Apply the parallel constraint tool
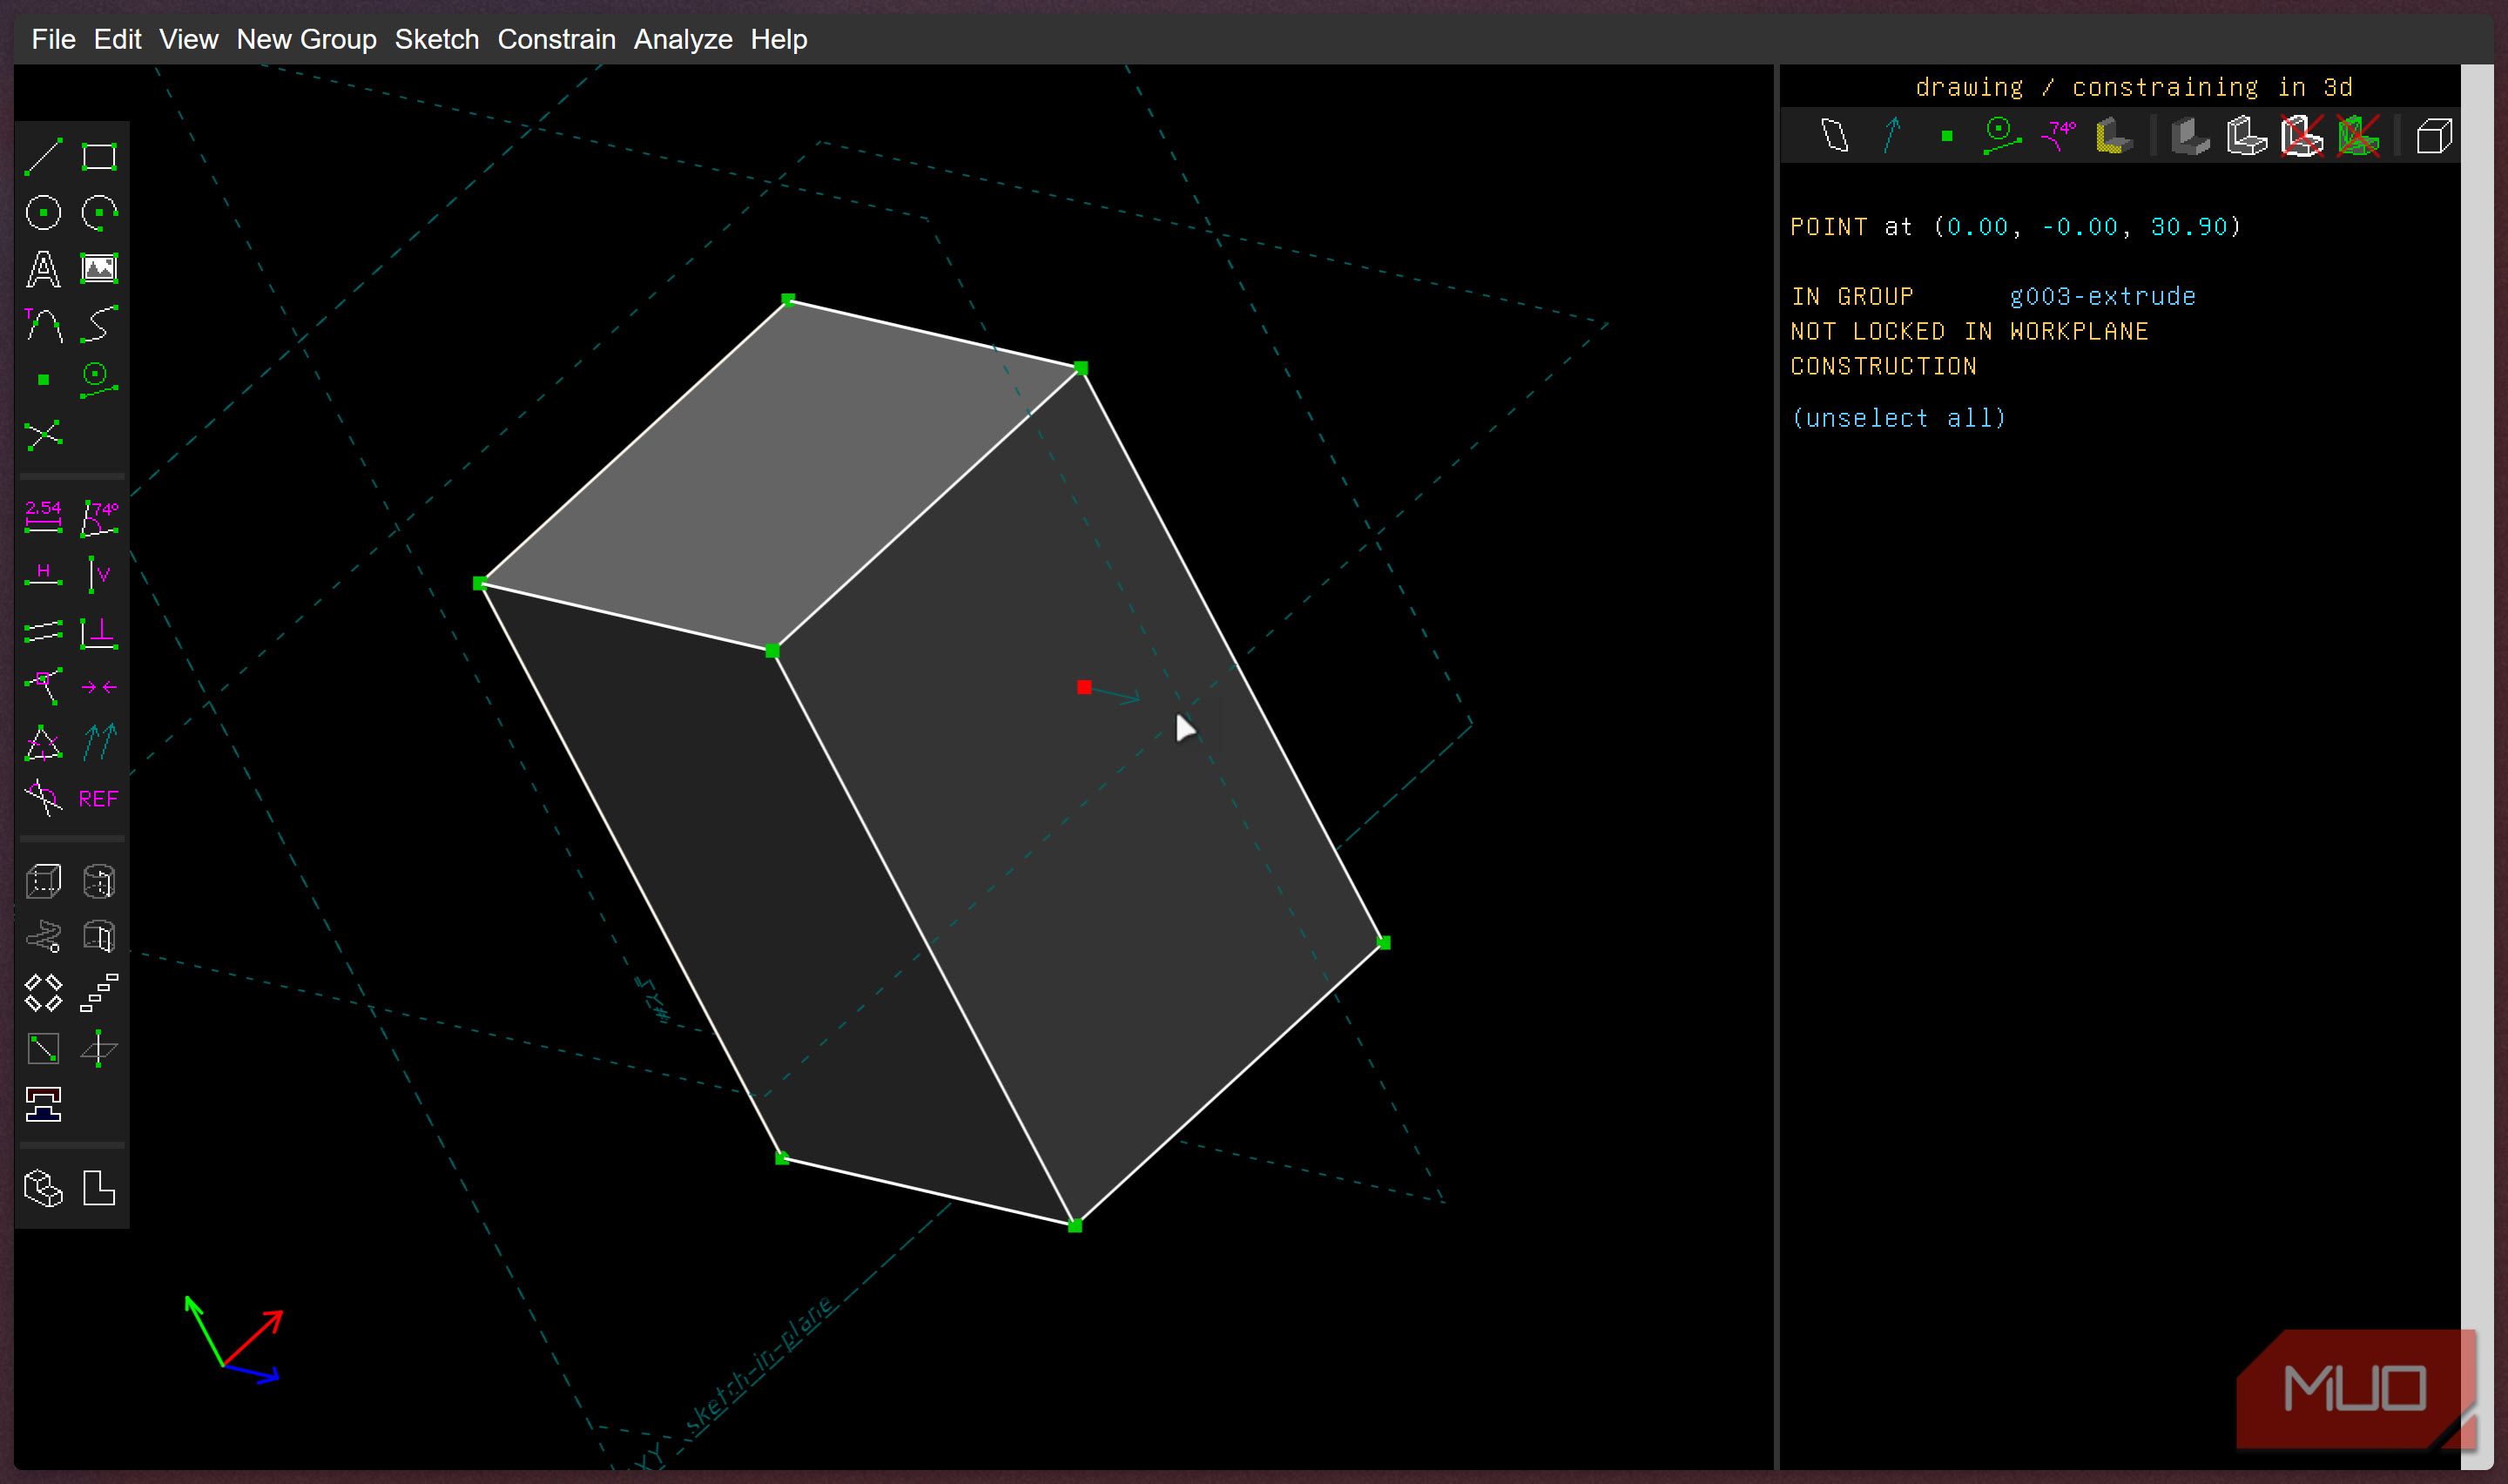The image size is (2508, 1484). point(43,631)
